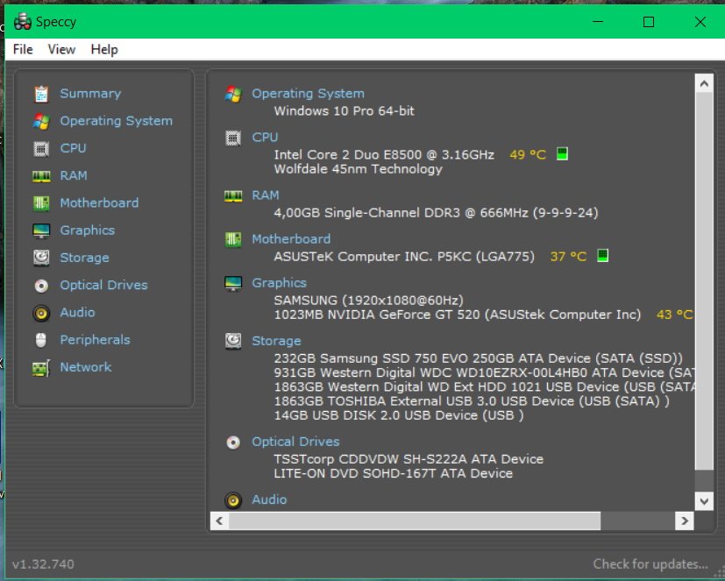This screenshot has height=581, width=725.
Task: Open the File menu
Action: 23,49
